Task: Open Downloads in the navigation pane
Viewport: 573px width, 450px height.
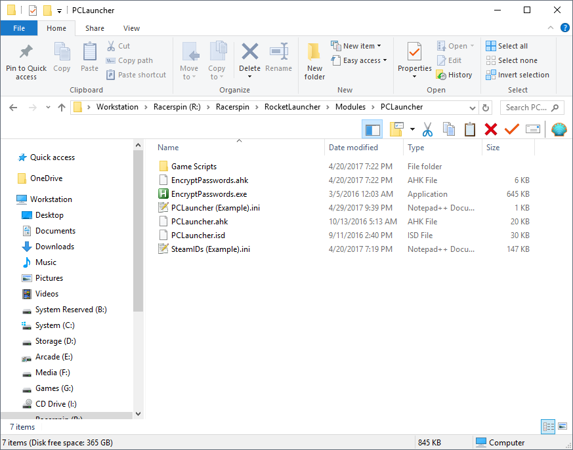Action: (x=54, y=247)
